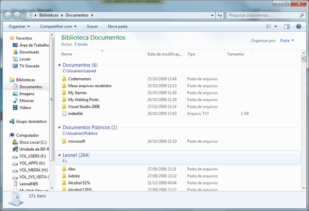This screenshot has height=211, width=309.
Task: Click Documentos in the address breadcrumb
Action: click(77, 15)
